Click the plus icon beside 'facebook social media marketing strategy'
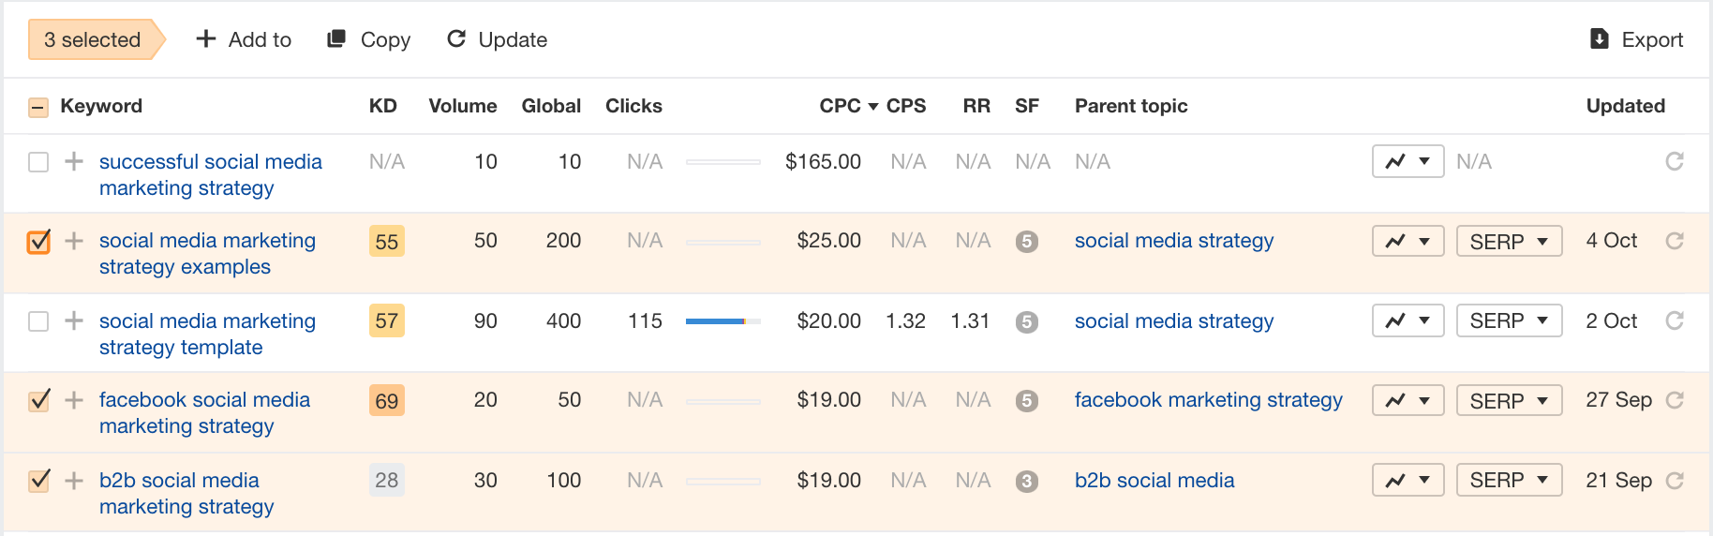Screen dimensions: 1713x536 [74, 400]
